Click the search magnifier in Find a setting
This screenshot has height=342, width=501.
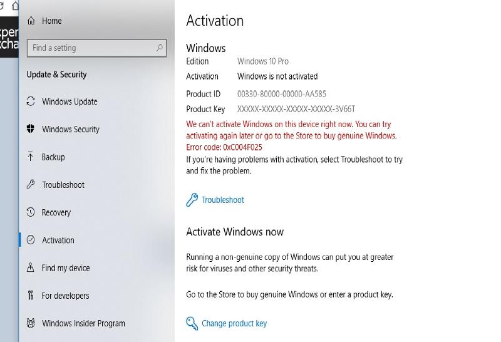(160, 48)
